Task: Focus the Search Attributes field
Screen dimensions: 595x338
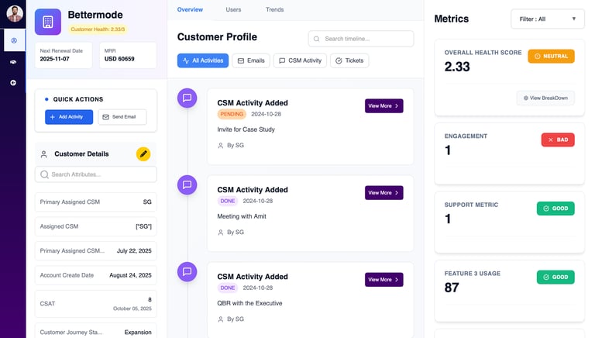Action: click(x=95, y=174)
